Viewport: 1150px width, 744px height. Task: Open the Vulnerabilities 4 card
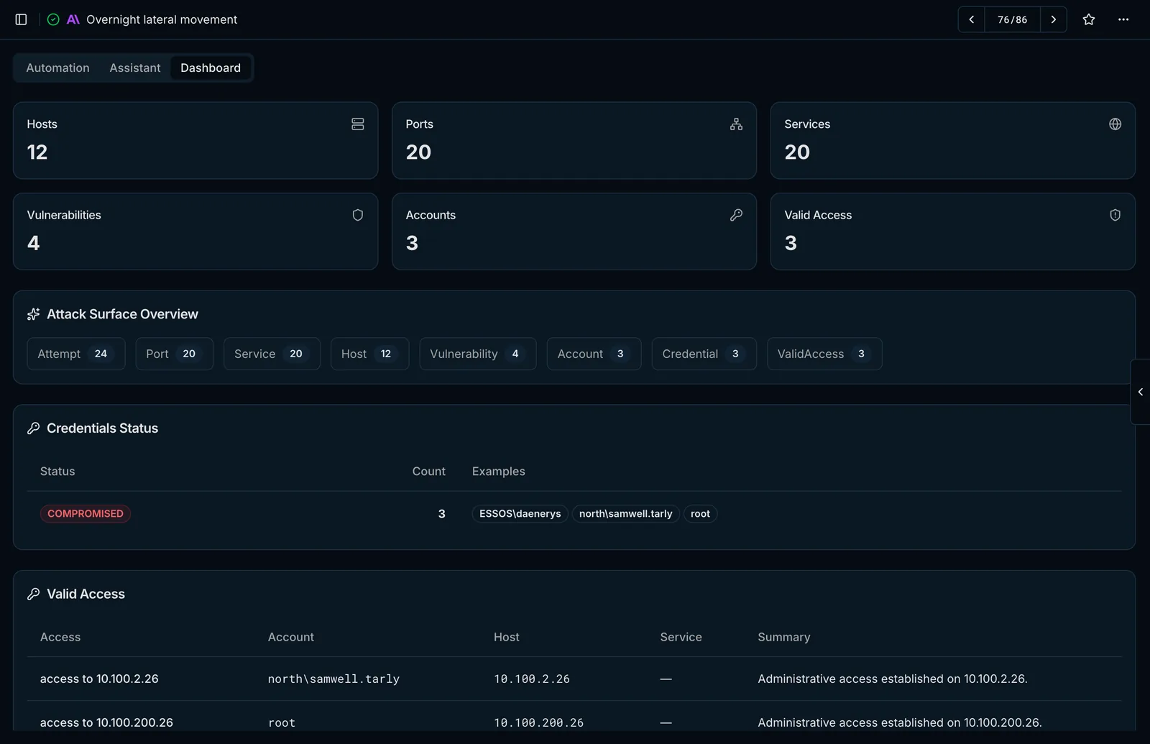pyautogui.click(x=195, y=231)
